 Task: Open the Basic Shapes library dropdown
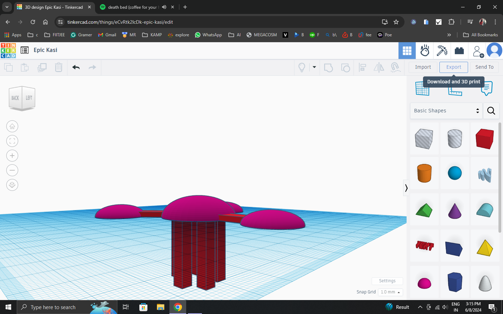(x=446, y=111)
